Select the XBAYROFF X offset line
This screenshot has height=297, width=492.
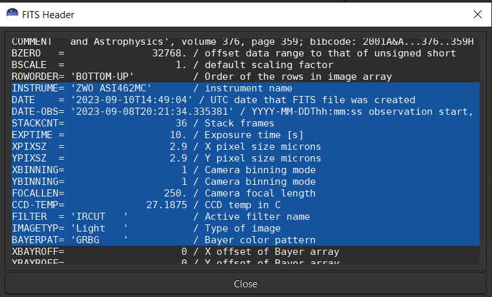(x=246, y=252)
